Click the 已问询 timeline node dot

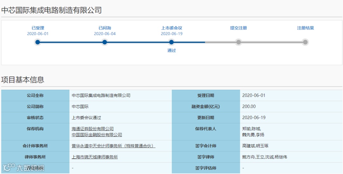pyautogui.click(x=104, y=42)
